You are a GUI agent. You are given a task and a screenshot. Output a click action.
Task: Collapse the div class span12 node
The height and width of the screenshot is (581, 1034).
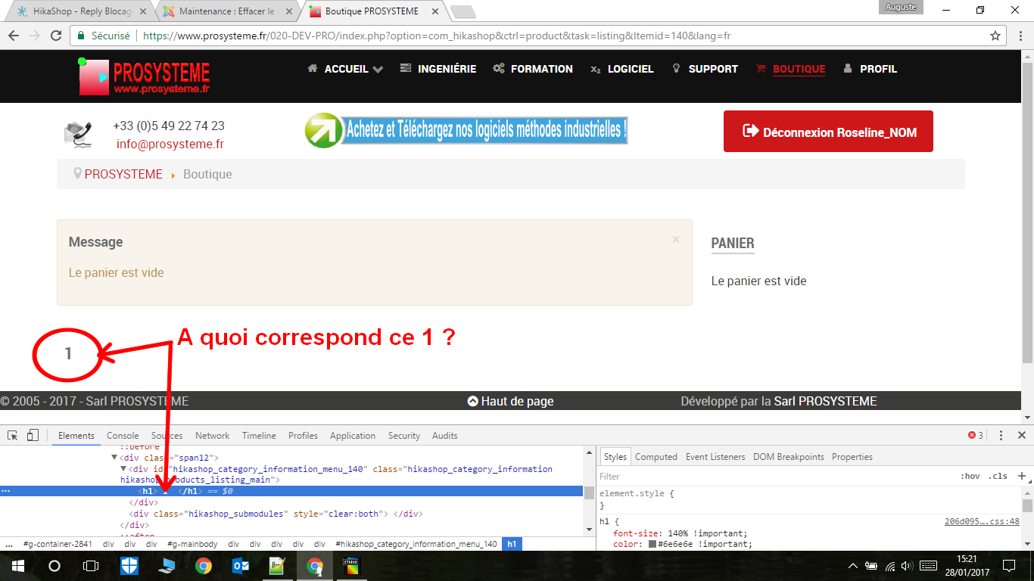[114, 458]
